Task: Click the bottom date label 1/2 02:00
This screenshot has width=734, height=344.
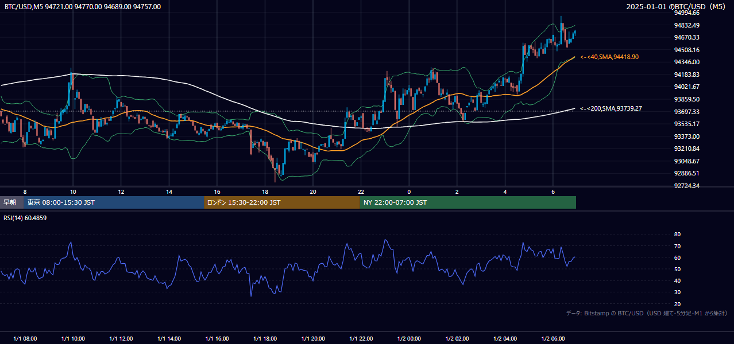Action: coord(457,339)
